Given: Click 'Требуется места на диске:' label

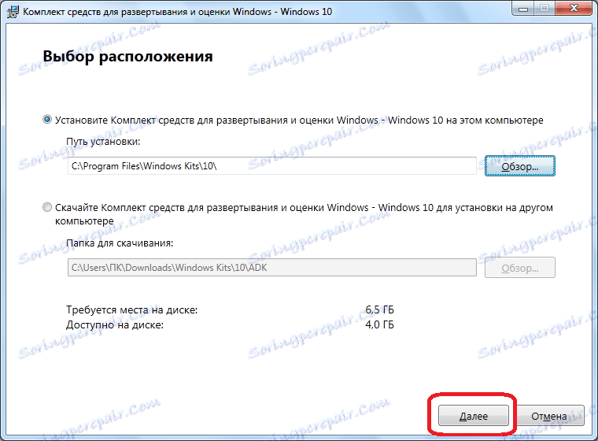Looking at the screenshot, I should click(x=132, y=309).
